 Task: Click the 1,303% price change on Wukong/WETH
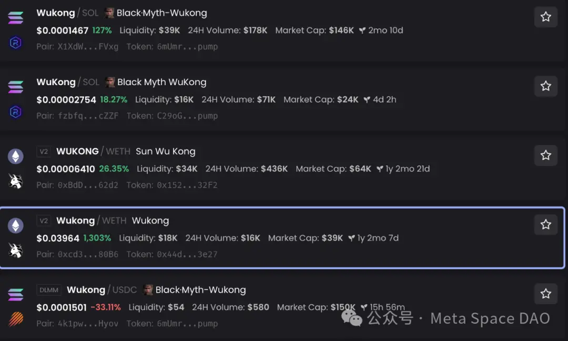[x=95, y=238]
